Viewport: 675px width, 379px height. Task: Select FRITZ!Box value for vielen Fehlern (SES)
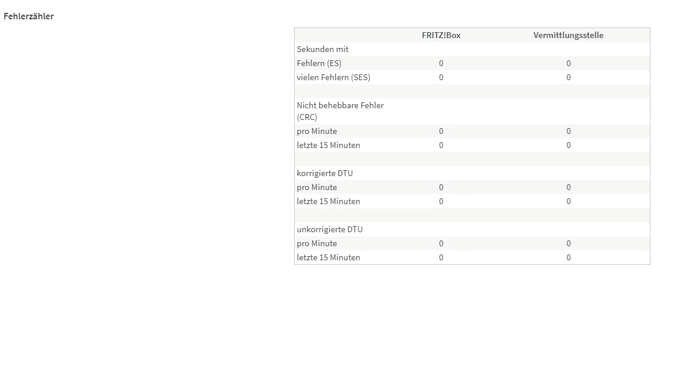[441, 77]
